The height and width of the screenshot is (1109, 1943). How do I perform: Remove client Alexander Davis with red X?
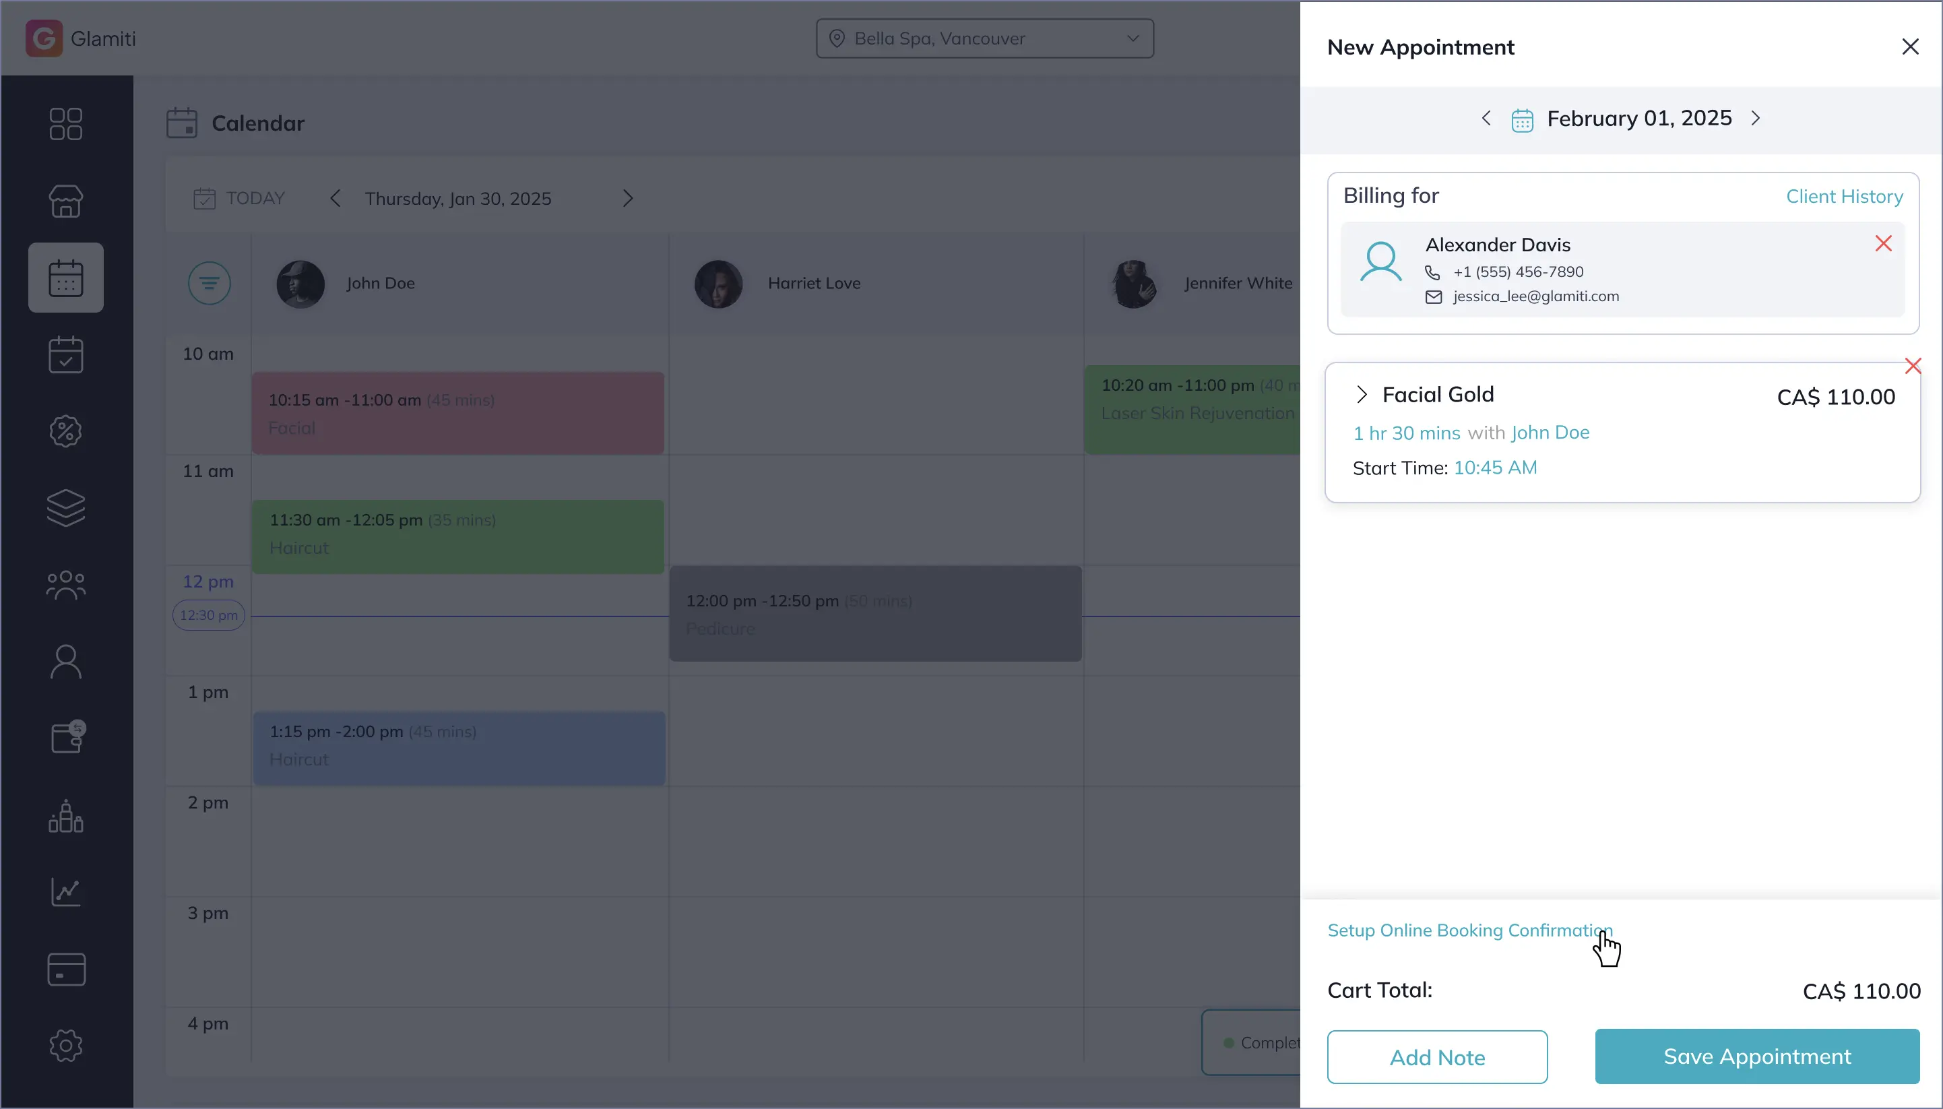pyautogui.click(x=1883, y=244)
